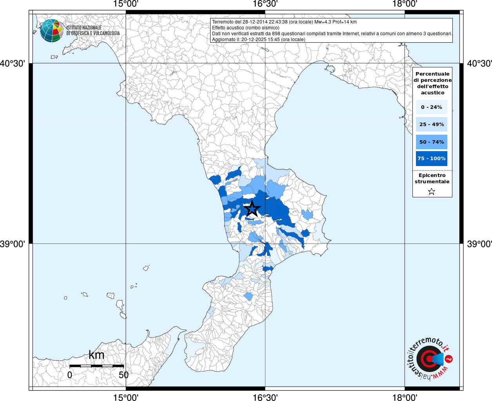492x401 pixels.
Task: Click the right 39°00' latitude label
Action: pos(479,244)
